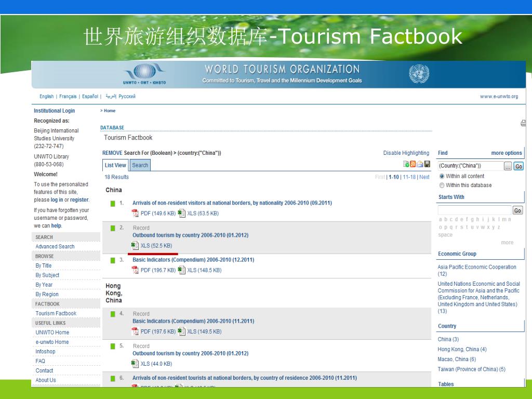Click in the Starts With input field

tap(474, 210)
